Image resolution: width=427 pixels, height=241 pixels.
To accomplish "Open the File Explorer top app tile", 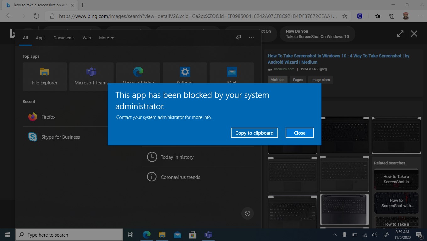I will pos(45,77).
